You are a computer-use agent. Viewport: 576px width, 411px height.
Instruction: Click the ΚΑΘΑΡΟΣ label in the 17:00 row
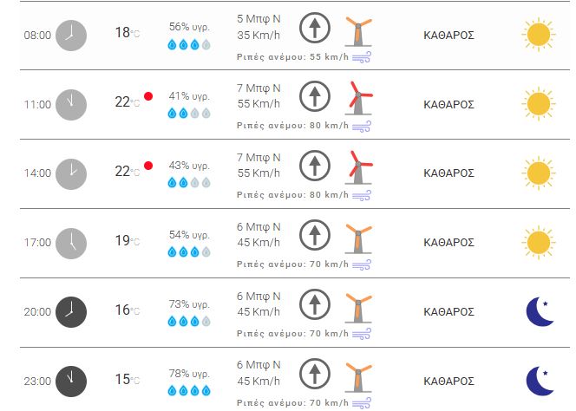pos(448,242)
